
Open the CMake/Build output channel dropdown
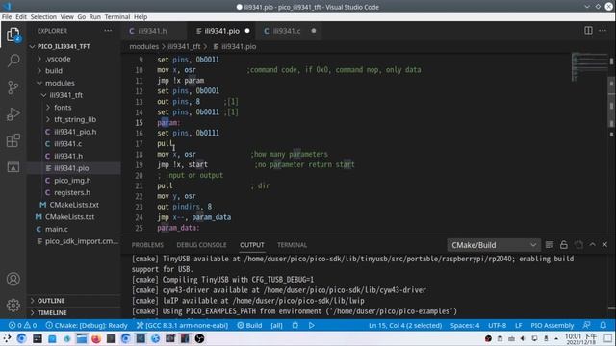[494, 245]
